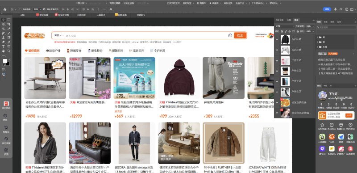
Task: Click the white foreground color swatch
Action: pyautogui.click(x=5, y=61)
